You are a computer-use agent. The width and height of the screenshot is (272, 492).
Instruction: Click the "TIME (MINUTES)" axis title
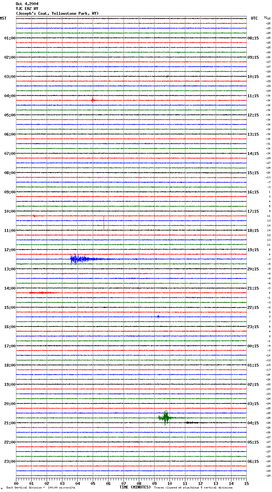pos(135,487)
